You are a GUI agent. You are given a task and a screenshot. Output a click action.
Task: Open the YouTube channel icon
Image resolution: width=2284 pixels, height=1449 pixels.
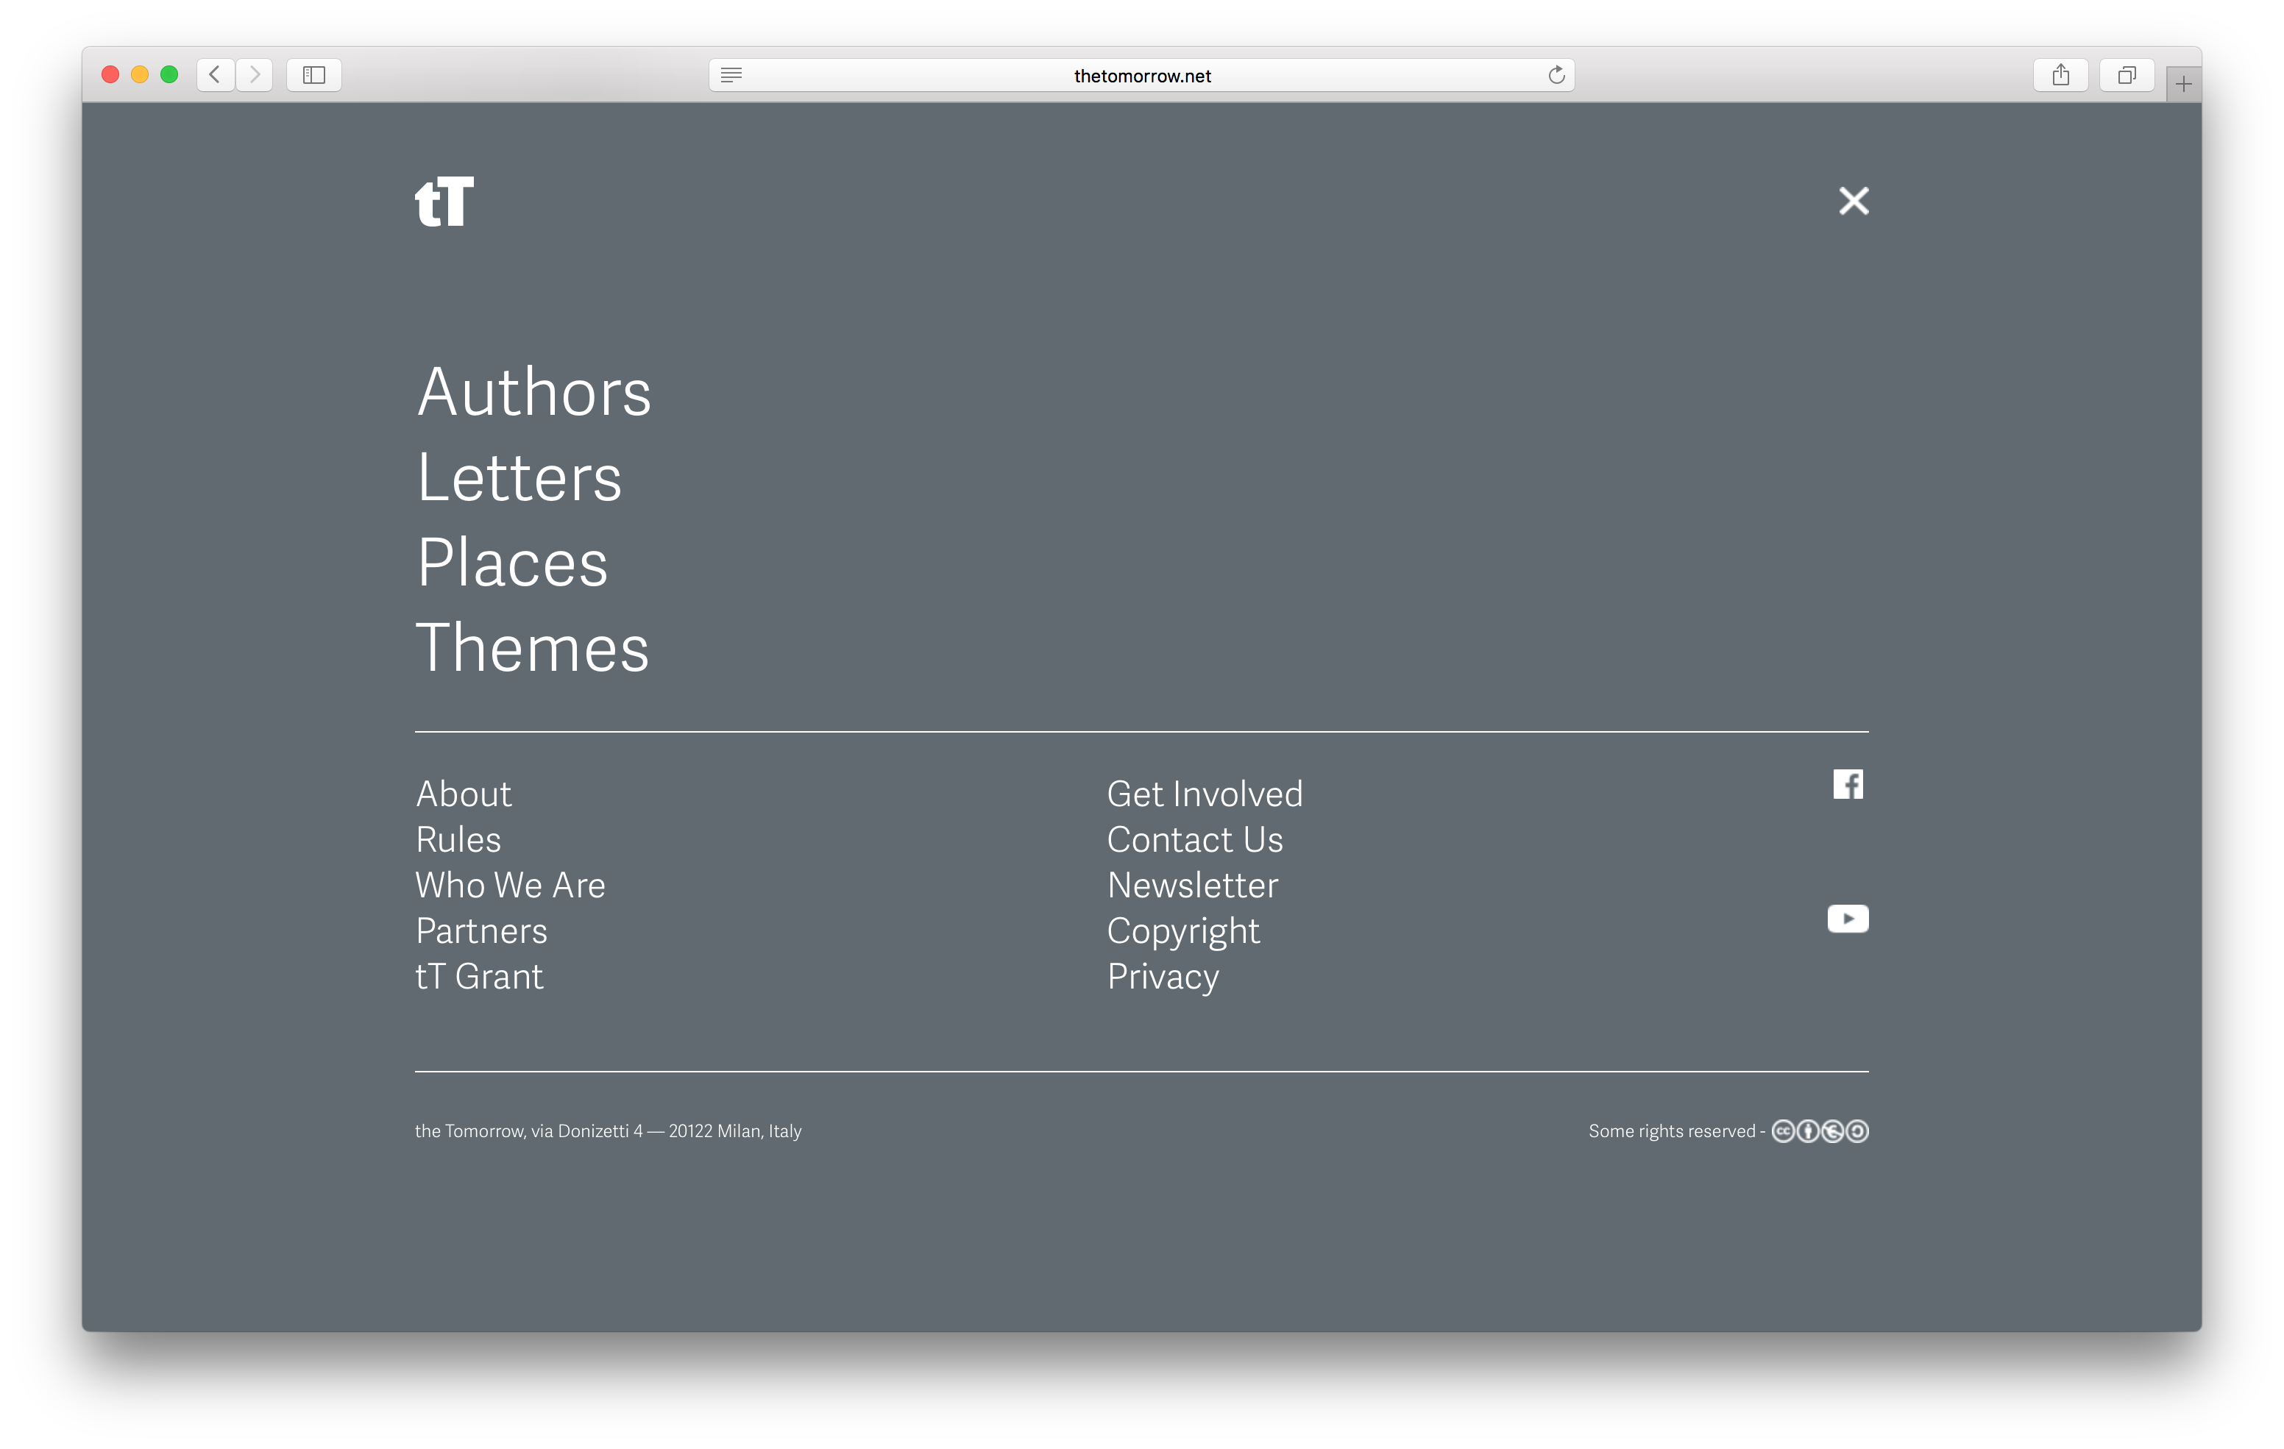coord(1847,918)
